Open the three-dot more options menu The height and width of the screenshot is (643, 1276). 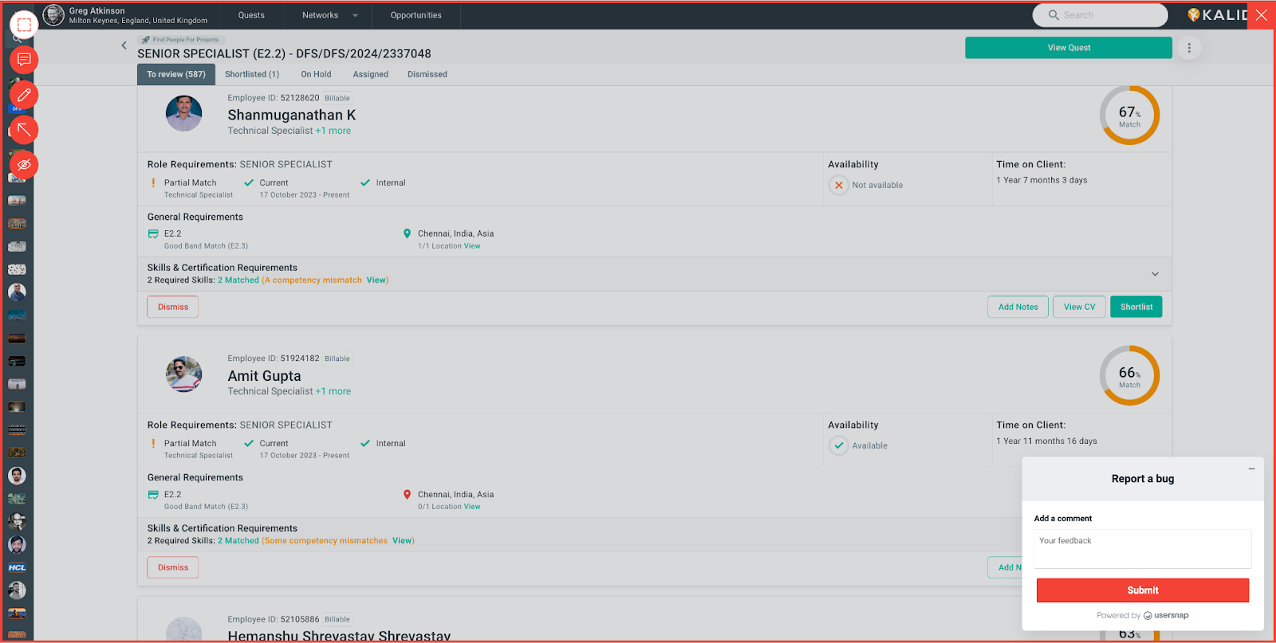coord(1189,48)
